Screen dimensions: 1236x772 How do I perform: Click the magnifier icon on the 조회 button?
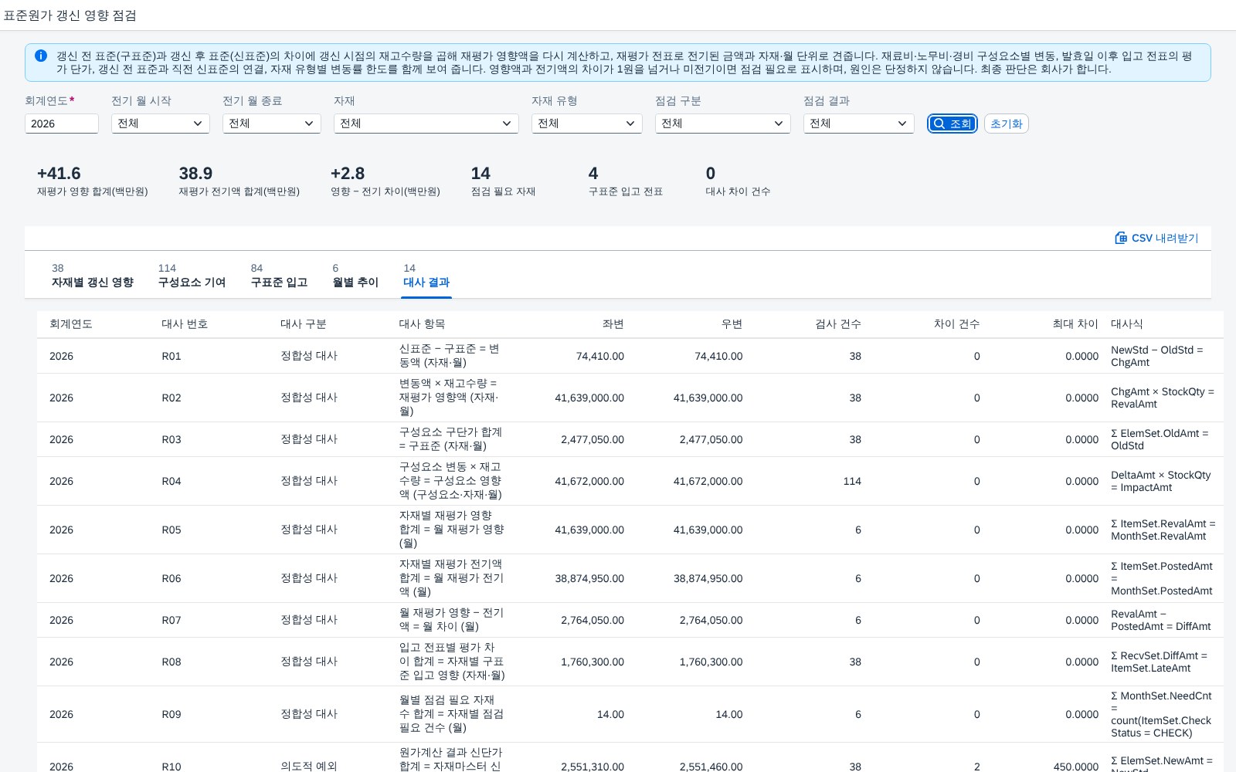click(939, 124)
